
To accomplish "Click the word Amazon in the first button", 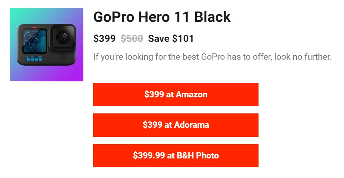I will (192, 95).
